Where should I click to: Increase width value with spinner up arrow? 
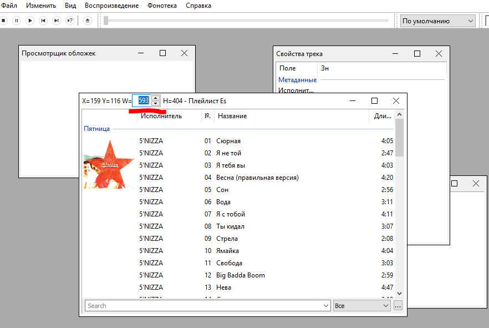click(x=155, y=98)
